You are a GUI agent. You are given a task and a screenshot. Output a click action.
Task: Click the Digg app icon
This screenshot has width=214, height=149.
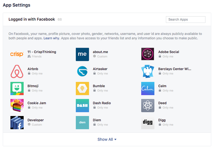(x=148, y=122)
